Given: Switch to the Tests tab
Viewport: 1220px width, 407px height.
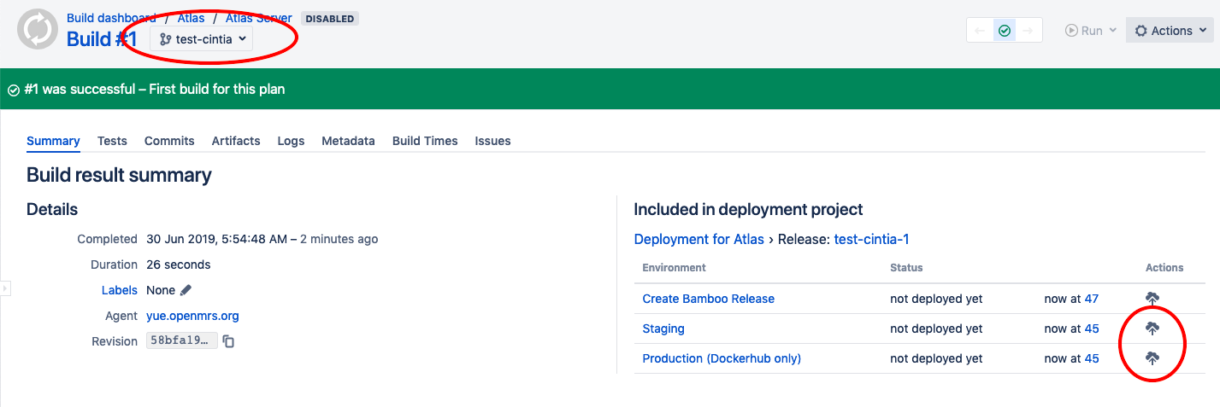Looking at the screenshot, I should click(112, 141).
